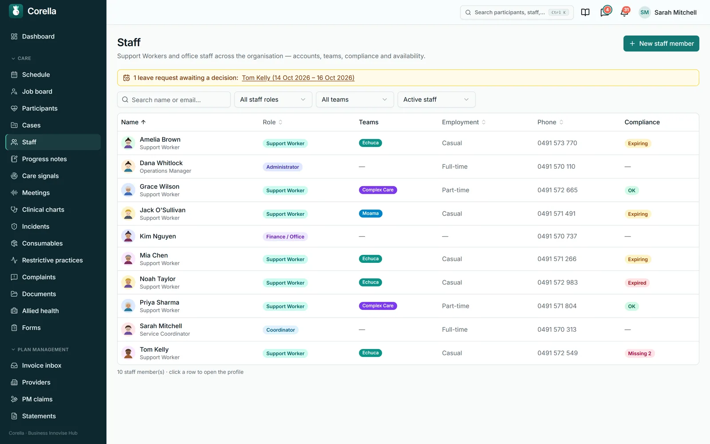Click Dana Whitlock's Administrator role tag
This screenshot has width=710, height=444.
(x=283, y=167)
